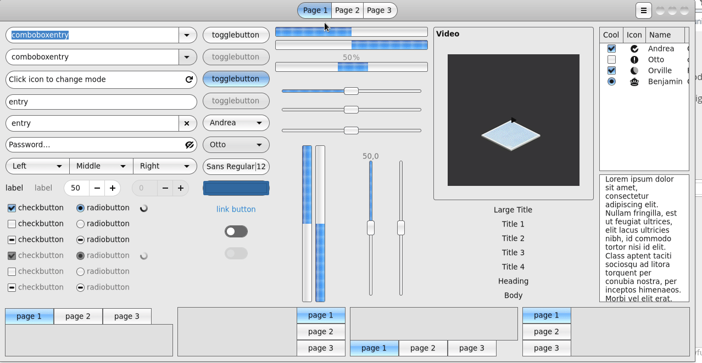702x363 pixels.
Task: Click the checkmark icon in Andrea's row
Action: [x=634, y=49]
